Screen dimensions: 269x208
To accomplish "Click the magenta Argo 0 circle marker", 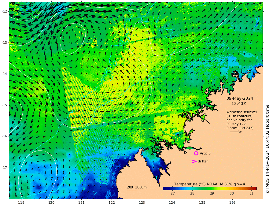I will 196,153.
